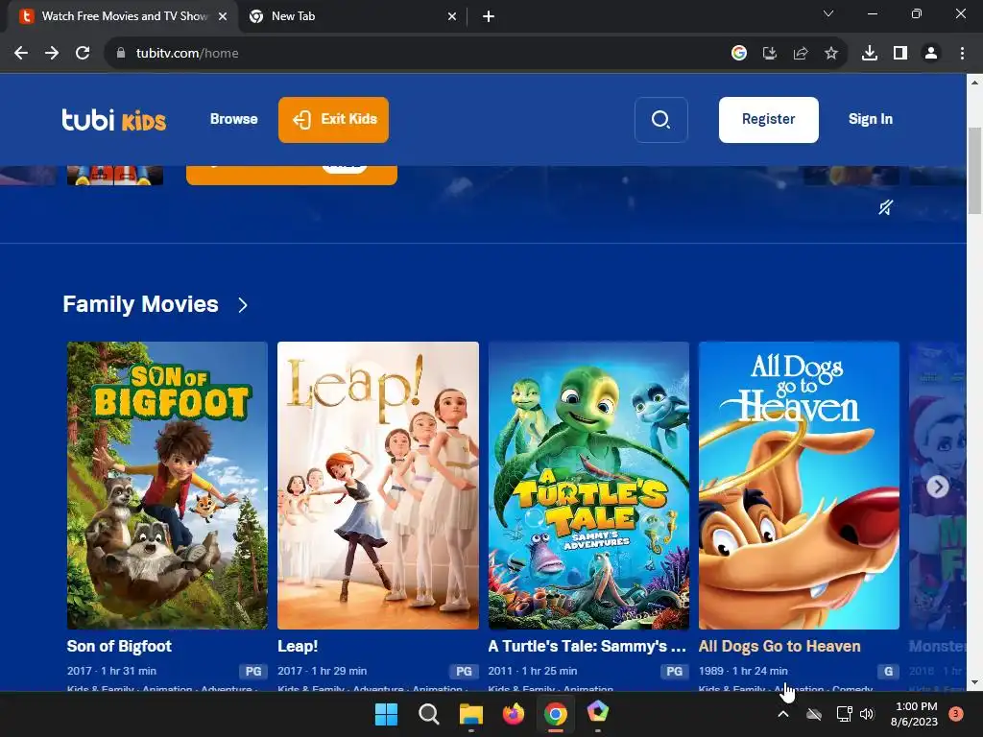Show next Family Movies carousel arrow
Image resolution: width=983 pixels, height=737 pixels.
[x=937, y=487]
